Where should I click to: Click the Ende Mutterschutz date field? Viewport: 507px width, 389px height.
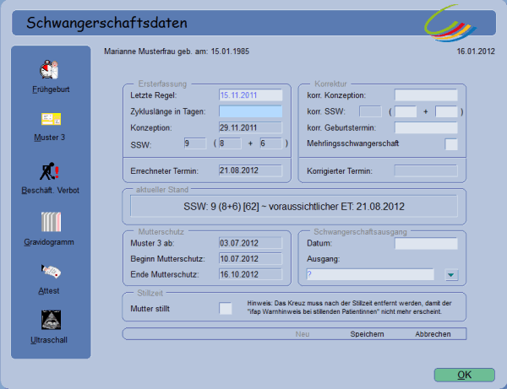pos(251,274)
